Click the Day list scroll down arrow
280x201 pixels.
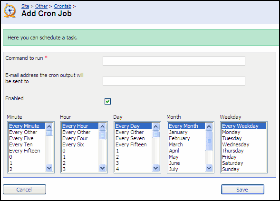155,168
